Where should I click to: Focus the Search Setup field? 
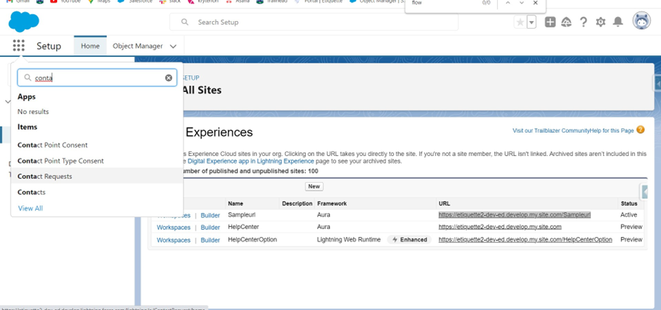pos(314,22)
